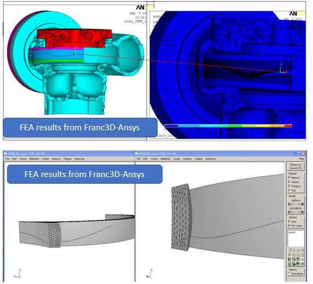Minimize the FRANC3D window

pos(294,154)
